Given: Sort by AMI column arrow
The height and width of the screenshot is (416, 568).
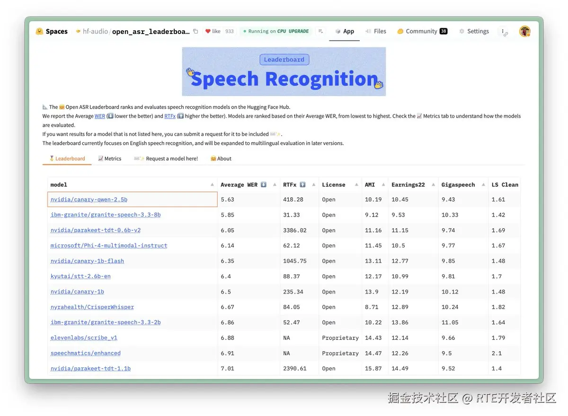Looking at the screenshot, I should click(x=383, y=185).
